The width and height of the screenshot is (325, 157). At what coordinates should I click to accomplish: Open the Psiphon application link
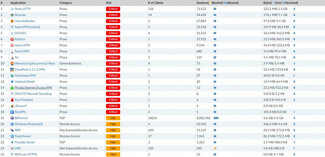20,39
